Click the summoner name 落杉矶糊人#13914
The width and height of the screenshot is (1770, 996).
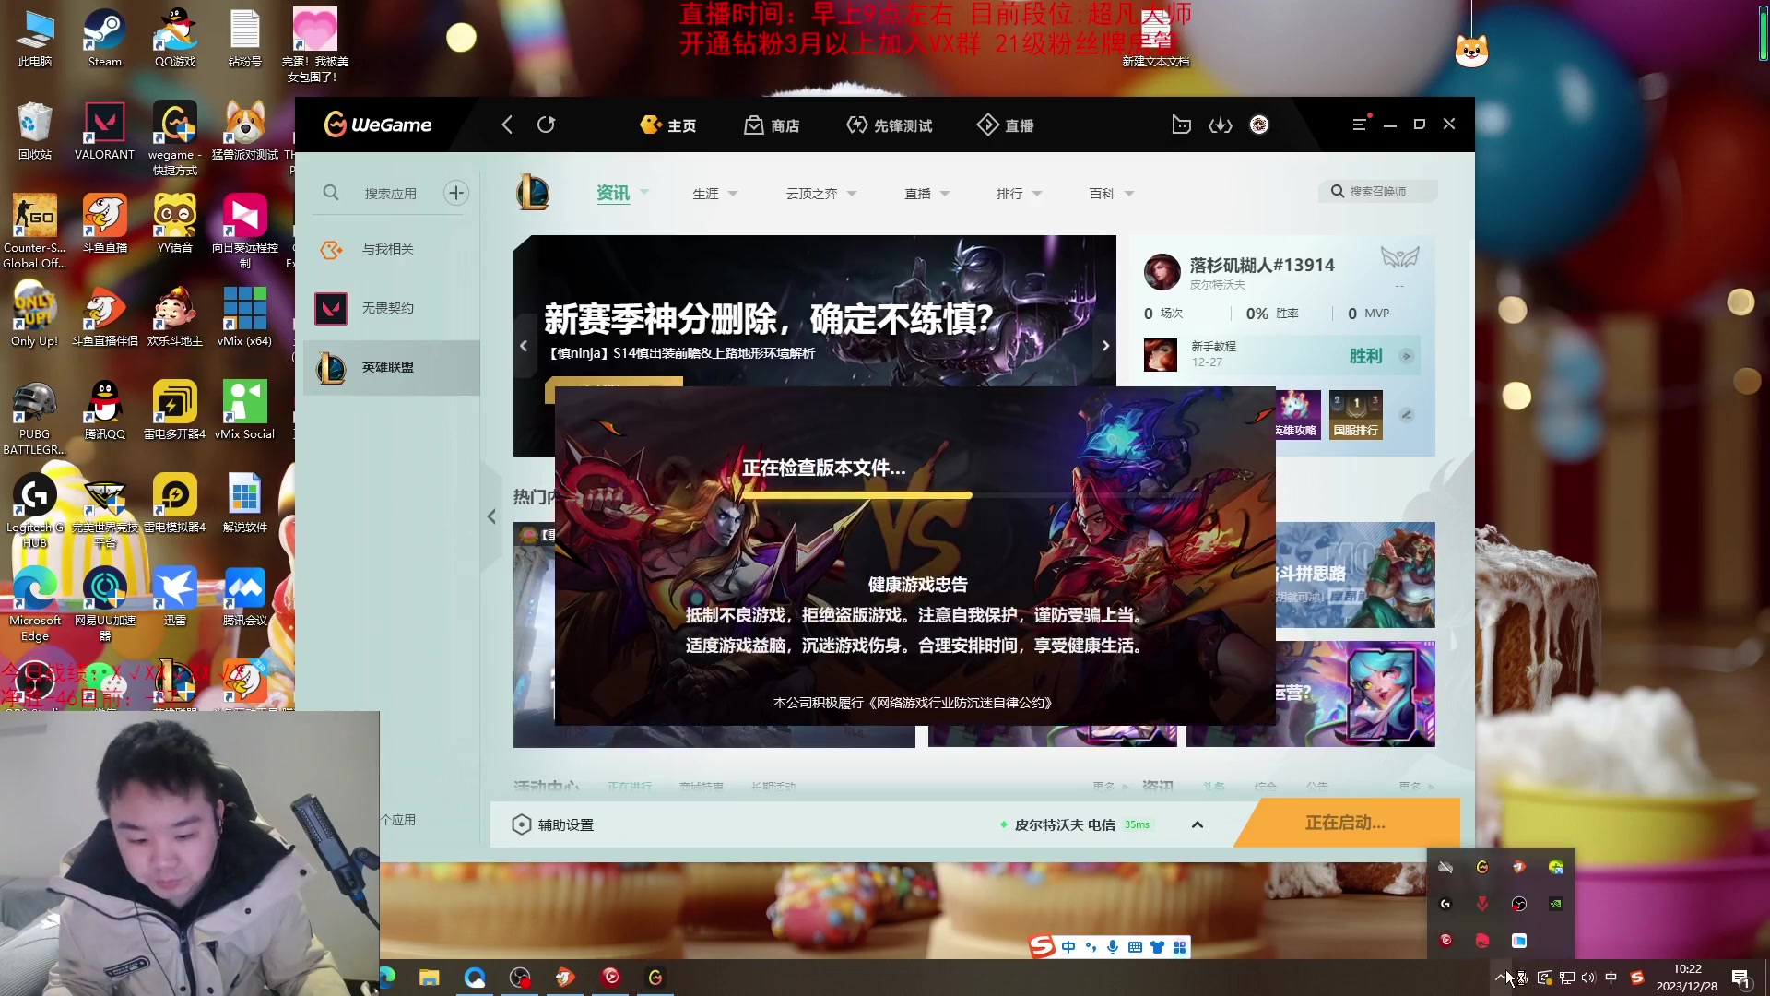[x=1262, y=266]
